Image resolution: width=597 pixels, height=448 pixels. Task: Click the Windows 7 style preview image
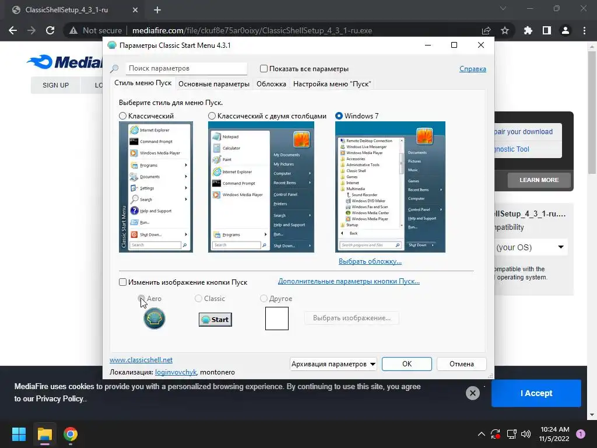click(390, 187)
